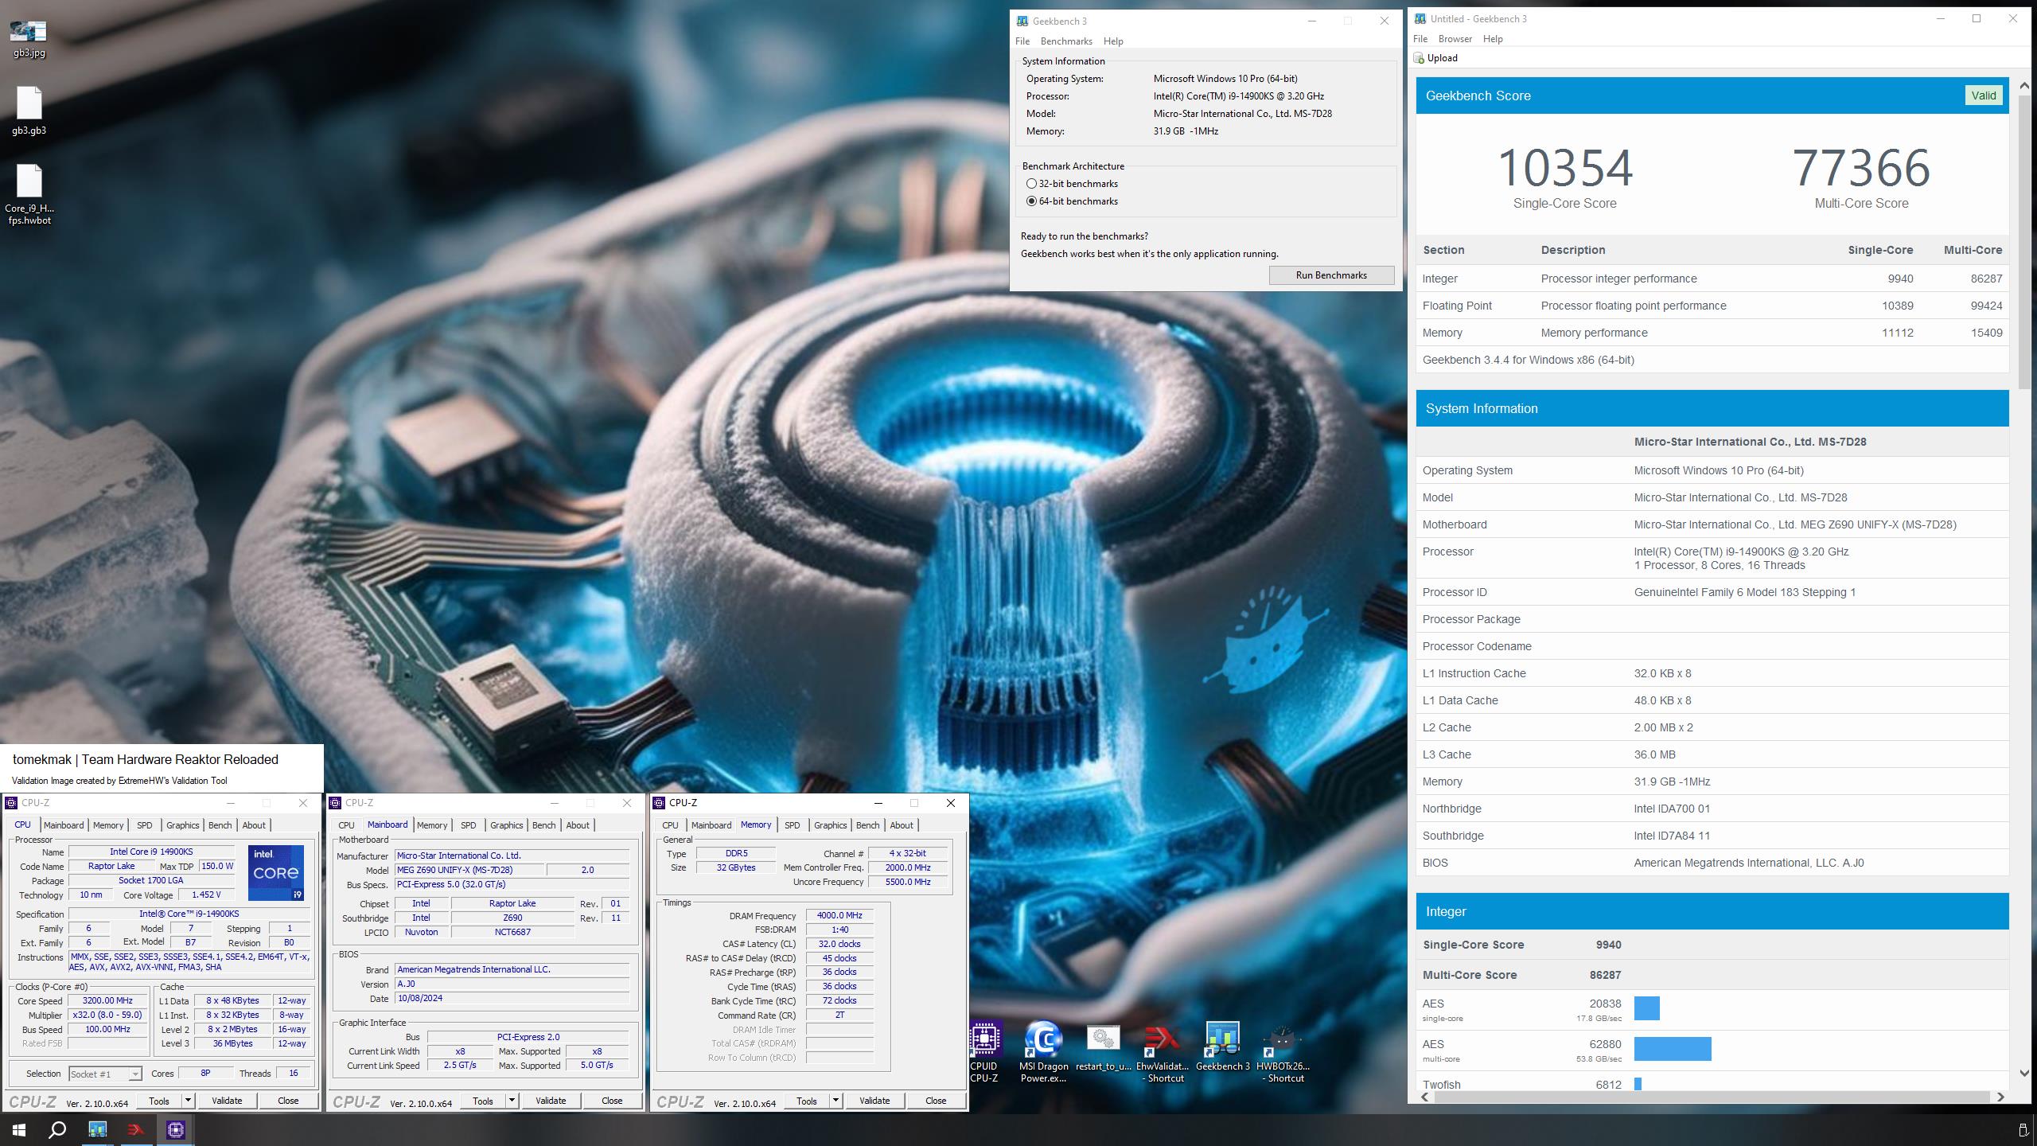Open the HWBOTx26 shortcut icon
The image size is (2037, 1146).
coord(1282,1050)
